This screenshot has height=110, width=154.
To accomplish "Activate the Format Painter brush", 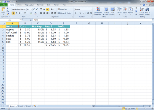I will (x=8, y=14).
